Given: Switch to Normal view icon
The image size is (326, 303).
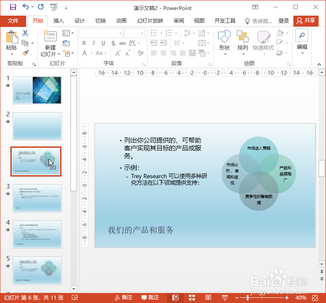Looking at the screenshot, I should pos(175,298).
